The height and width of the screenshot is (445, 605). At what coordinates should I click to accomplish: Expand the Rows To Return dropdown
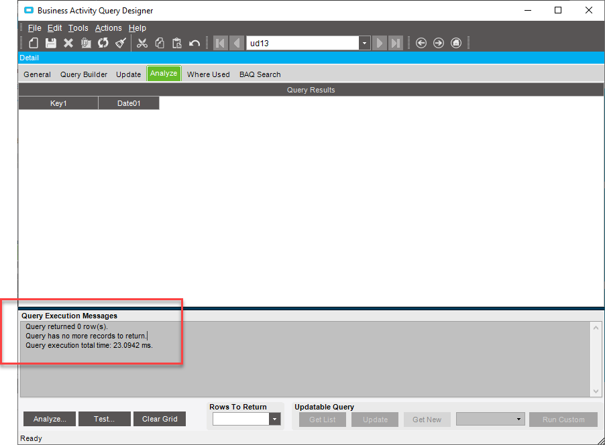(275, 419)
